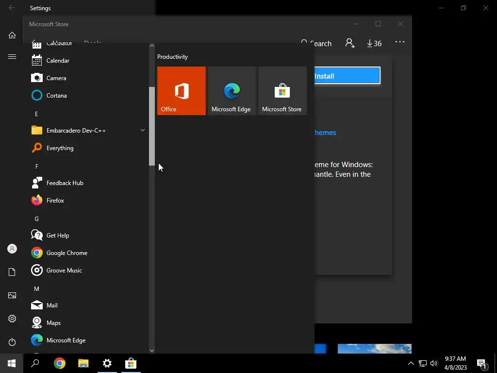Switch to Microsoft Store on the taskbar

(131, 363)
